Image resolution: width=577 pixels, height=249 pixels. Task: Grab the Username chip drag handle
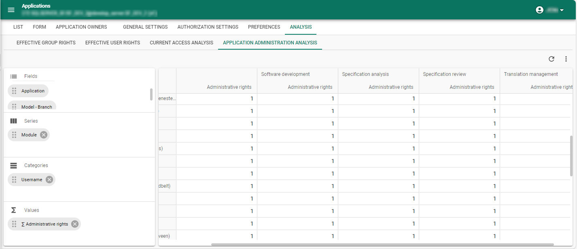pyautogui.click(x=14, y=180)
